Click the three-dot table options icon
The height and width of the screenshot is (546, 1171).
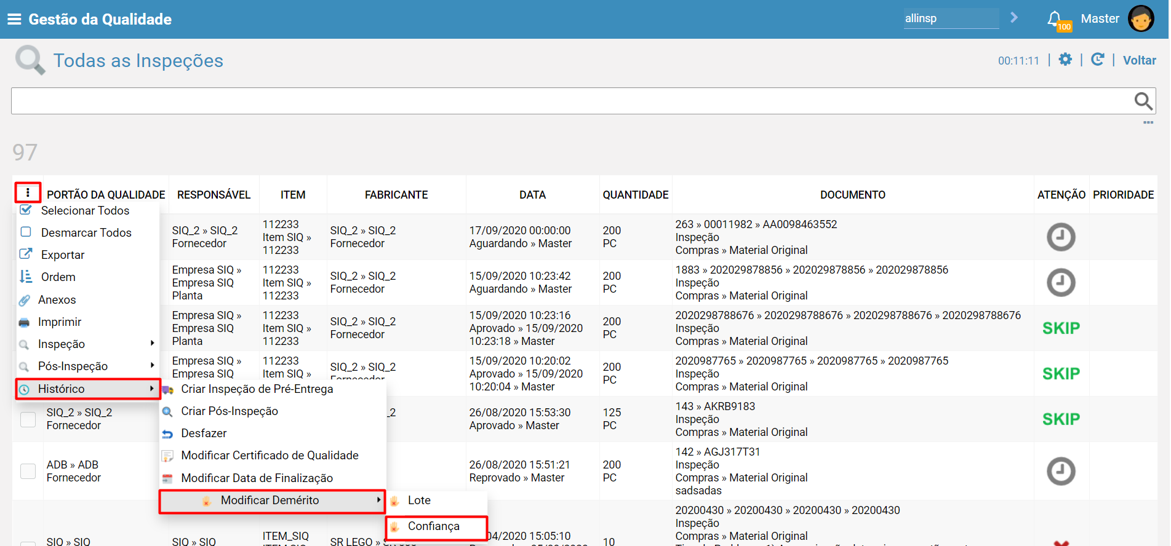[x=28, y=192]
